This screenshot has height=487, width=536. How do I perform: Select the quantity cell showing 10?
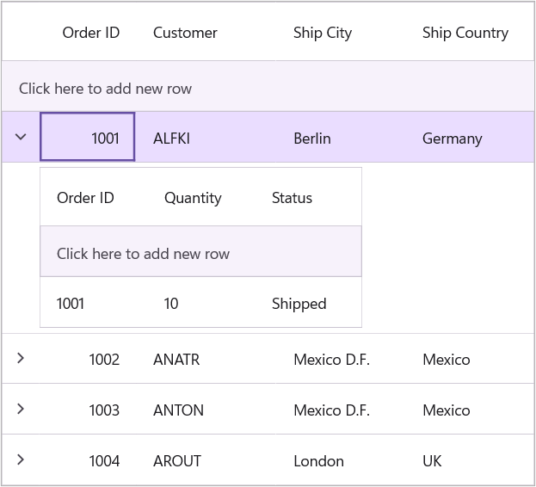coord(171,304)
